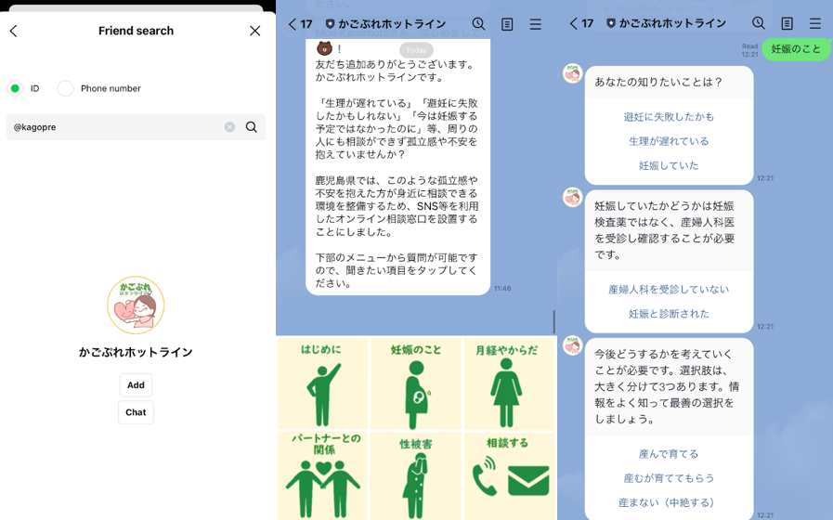Open the 妊娠のこと menu tile

coord(415,383)
